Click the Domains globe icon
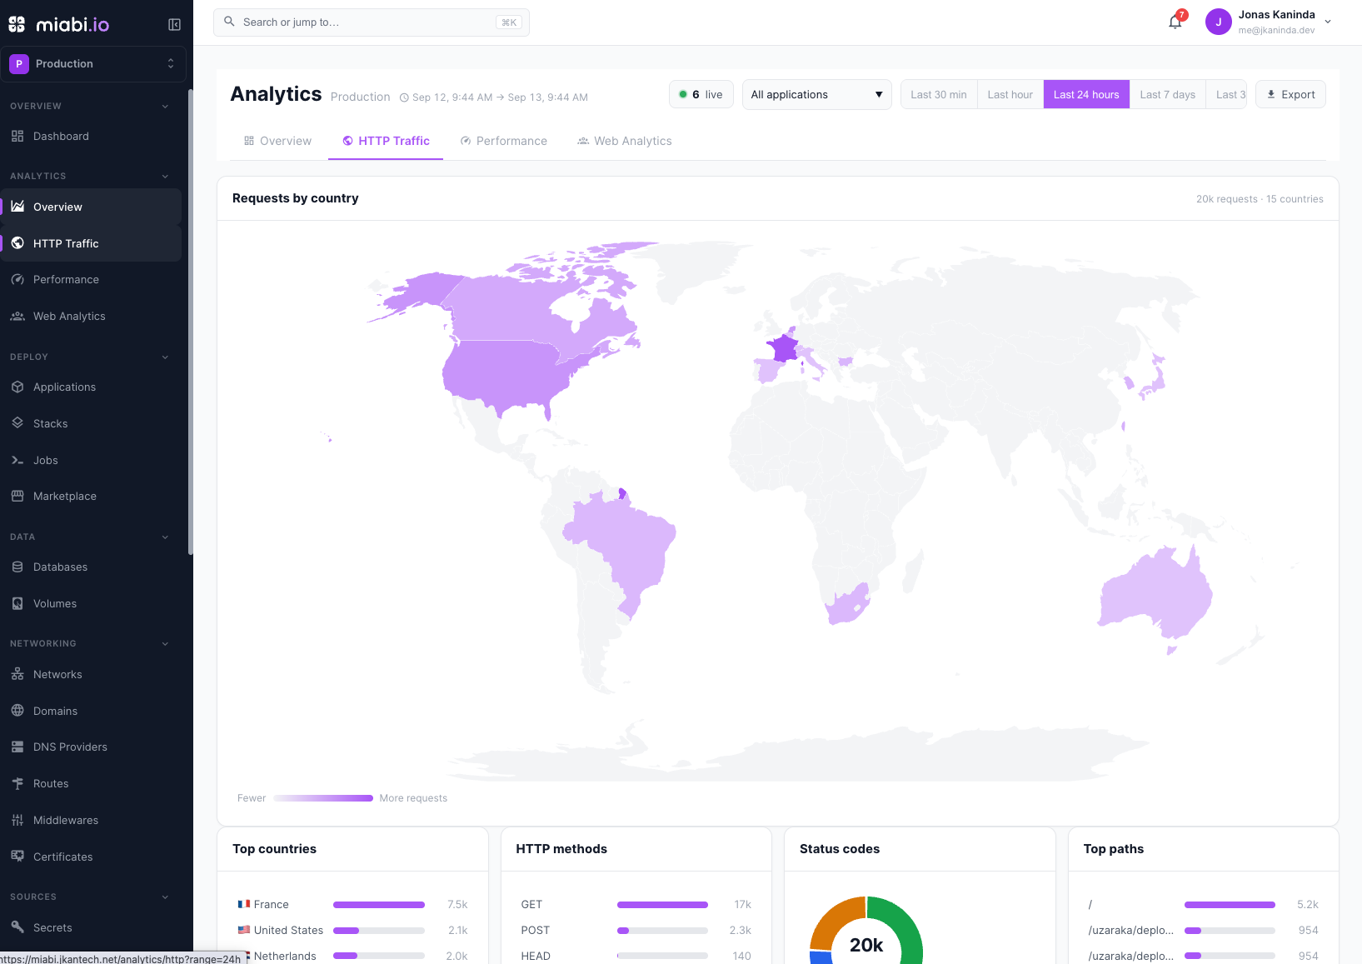The height and width of the screenshot is (964, 1362). (17, 711)
